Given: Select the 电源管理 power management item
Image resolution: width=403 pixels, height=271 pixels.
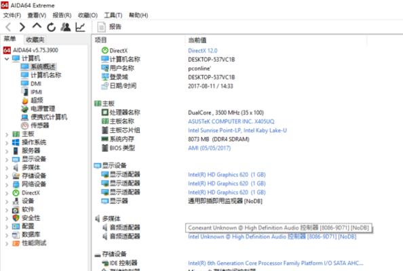Looking at the screenshot, I should click(x=43, y=108).
